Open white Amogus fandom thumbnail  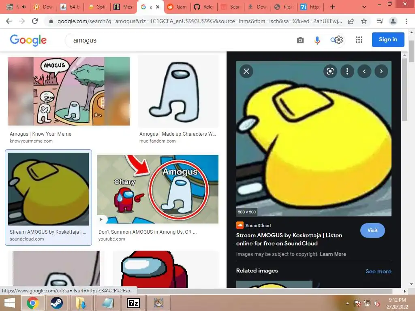[x=178, y=91]
